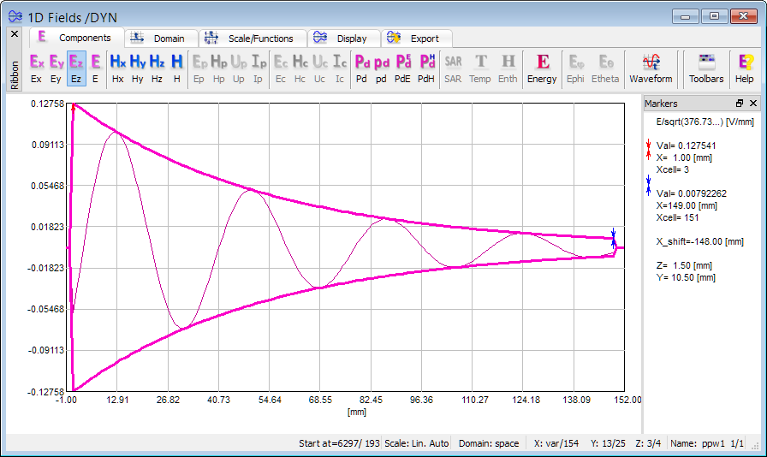Click the blue marker at curve end

pyautogui.click(x=614, y=238)
